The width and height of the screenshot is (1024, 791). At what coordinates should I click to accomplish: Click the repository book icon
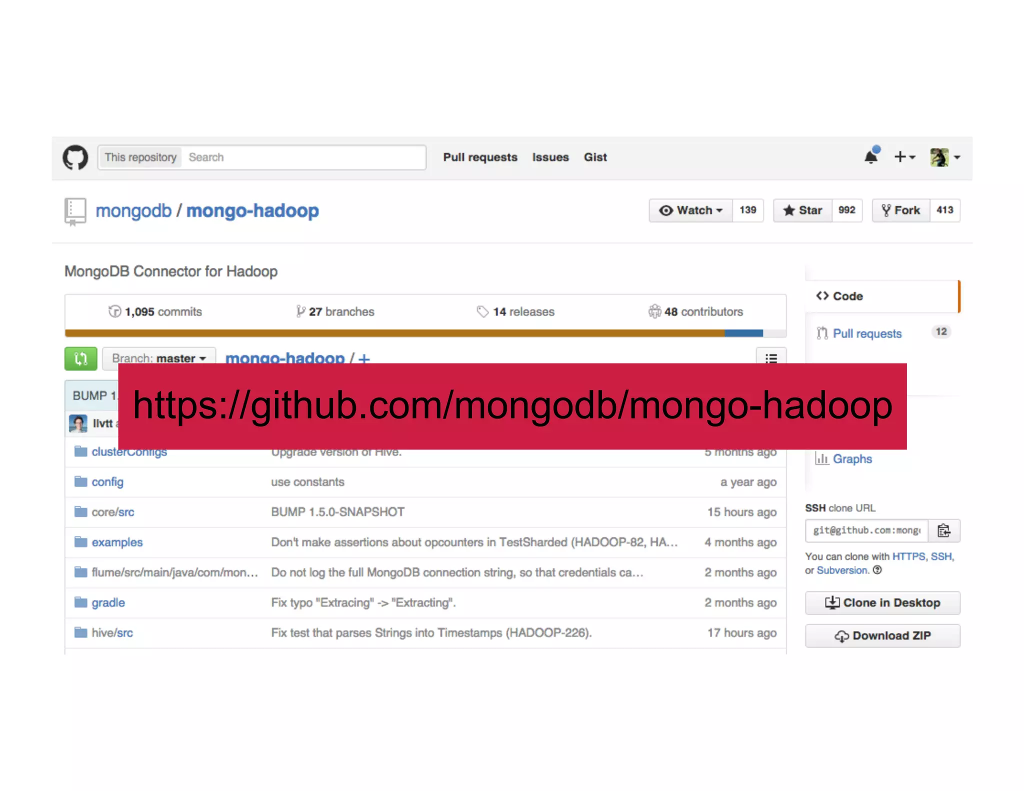[75, 212]
